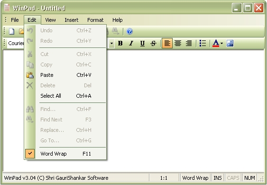Open font color dropdown arrow
267x185 pixels.
221,44
